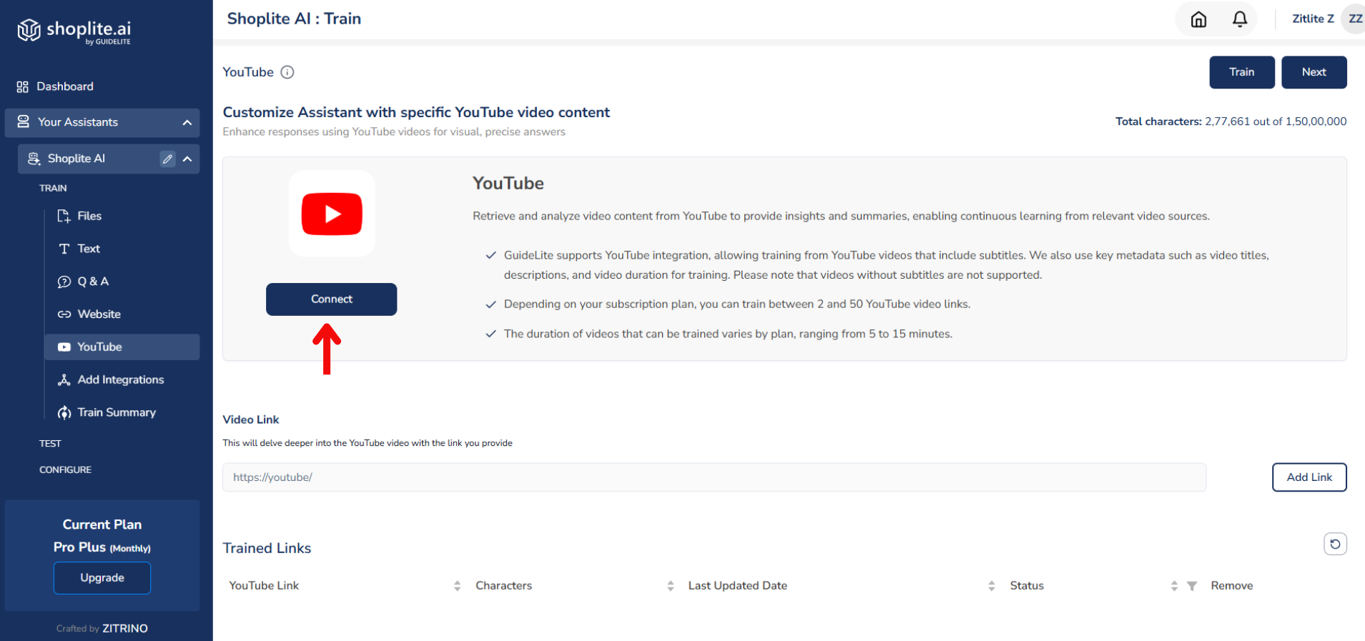Click the Last Updated Date column header
This screenshot has width=1365, height=641.
tap(738, 586)
